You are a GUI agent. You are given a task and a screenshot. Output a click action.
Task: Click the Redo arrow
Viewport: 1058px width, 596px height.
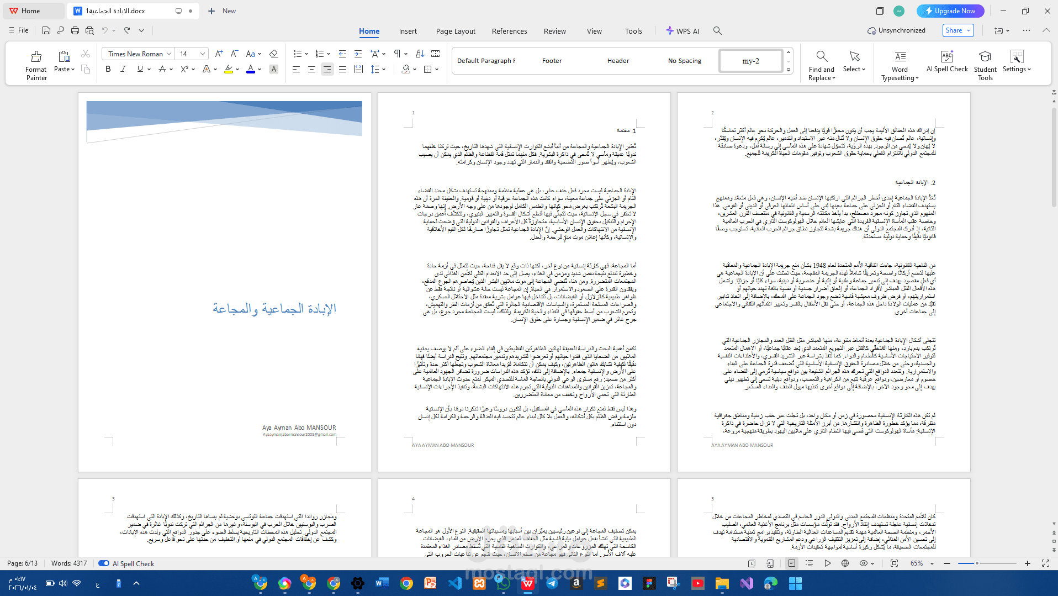click(127, 30)
